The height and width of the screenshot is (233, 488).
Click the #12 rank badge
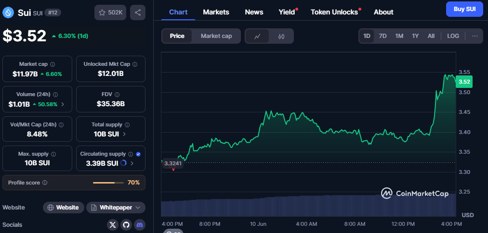point(53,12)
